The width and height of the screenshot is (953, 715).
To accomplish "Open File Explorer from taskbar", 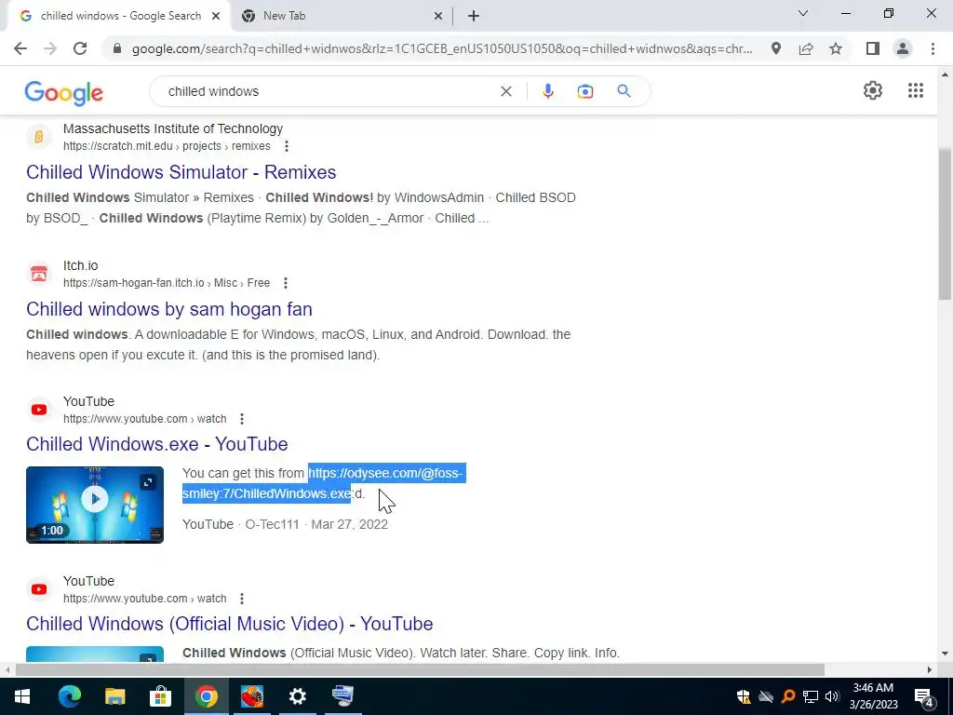I will click(x=114, y=696).
